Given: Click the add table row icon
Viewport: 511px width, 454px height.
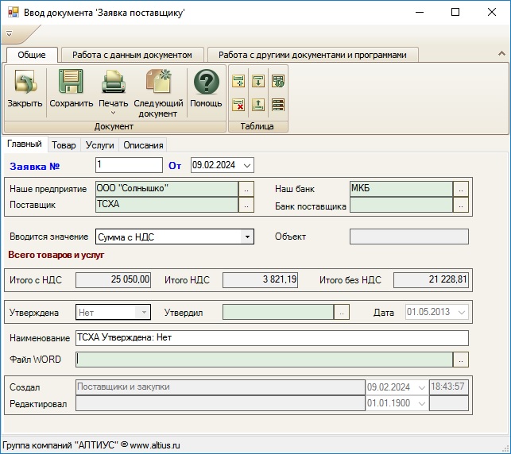Looking at the screenshot, I should point(238,81).
